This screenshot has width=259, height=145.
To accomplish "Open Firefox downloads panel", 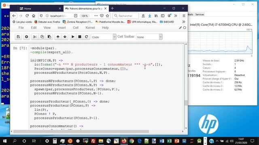I will pos(150,16).
